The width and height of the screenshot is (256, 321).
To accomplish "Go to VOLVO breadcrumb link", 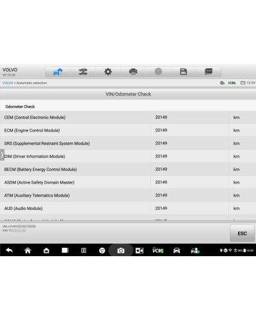I will 8,83.
